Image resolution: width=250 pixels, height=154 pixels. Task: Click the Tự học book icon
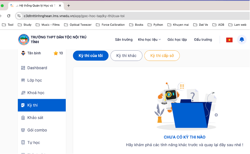click(x=23, y=142)
